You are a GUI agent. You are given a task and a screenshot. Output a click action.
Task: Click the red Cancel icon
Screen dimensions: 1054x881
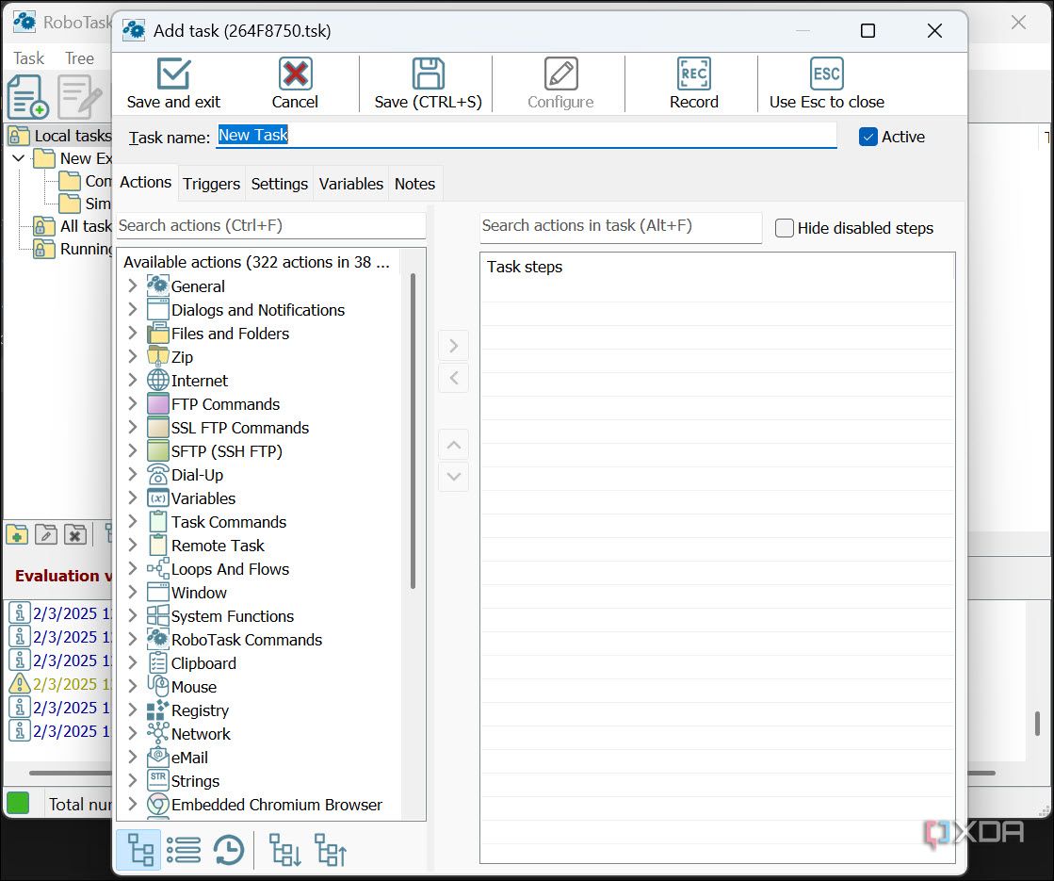(x=295, y=73)
